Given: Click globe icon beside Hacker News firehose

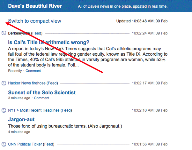Looking at the screenshot, I should (x=4, y=83).
